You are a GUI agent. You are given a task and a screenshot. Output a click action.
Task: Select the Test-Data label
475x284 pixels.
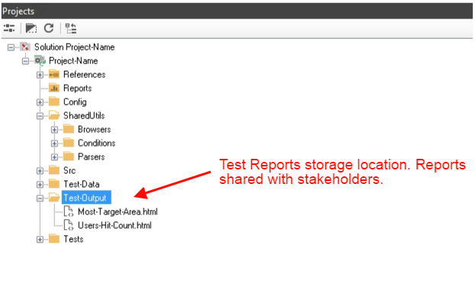[81, 184]
